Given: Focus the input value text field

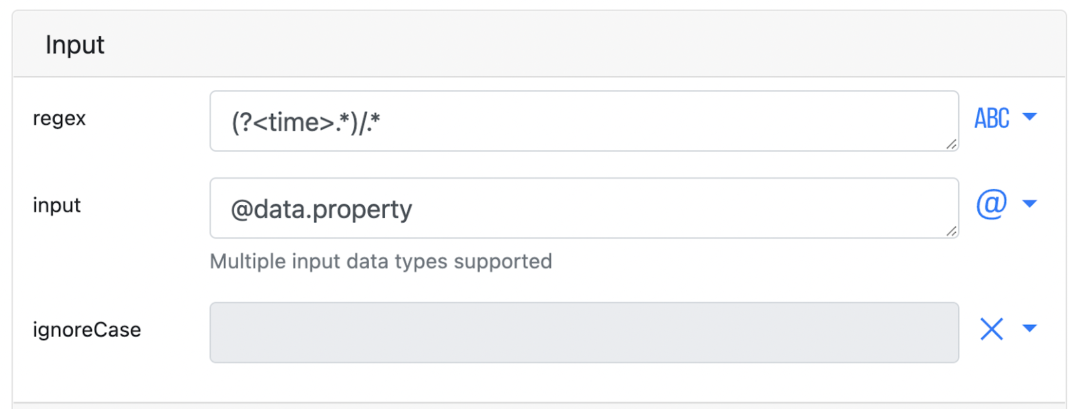Looking at the screenshot, I should [x=584, y=208].
